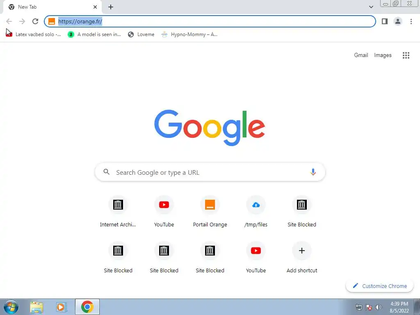Screen dimensions: 420x315
Task: Click the Google logo
Action: click(x=210, y=128)
